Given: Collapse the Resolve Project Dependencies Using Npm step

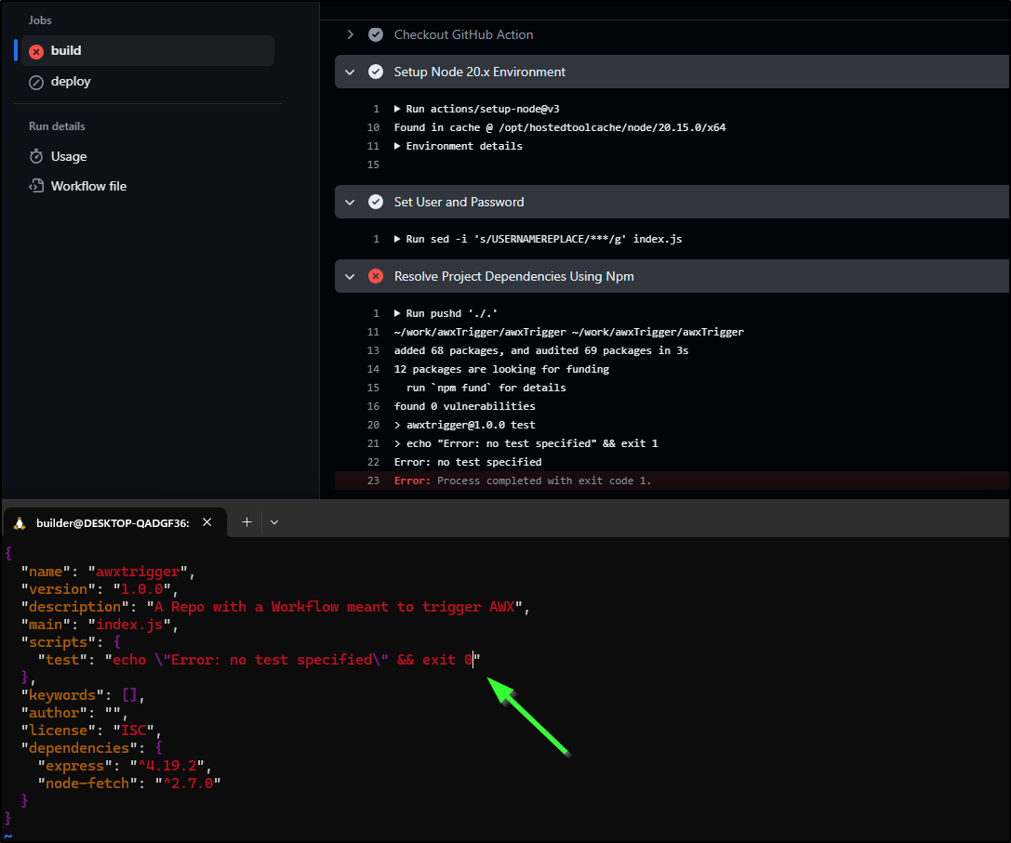Looking at the screenshot, I should click(350, 276).
